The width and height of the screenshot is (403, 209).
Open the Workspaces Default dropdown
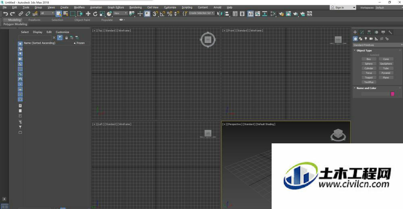click(x=388, y=8)
